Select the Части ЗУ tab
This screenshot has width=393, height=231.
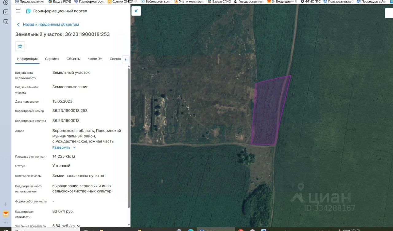coord(95,59)
